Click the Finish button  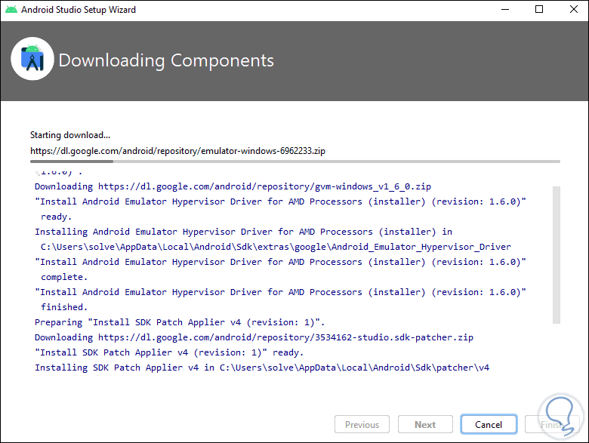pos(551,425)
